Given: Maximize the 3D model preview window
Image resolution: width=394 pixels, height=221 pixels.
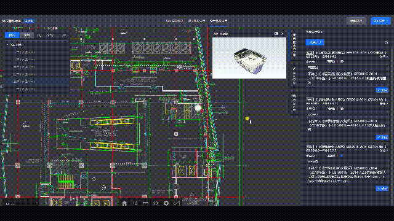Looking at the screenshot, I should pyautogui.click(x=276, y=34).
